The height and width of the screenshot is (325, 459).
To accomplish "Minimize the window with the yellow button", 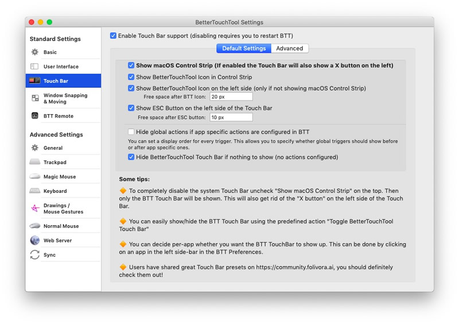I will click(40, 22).
